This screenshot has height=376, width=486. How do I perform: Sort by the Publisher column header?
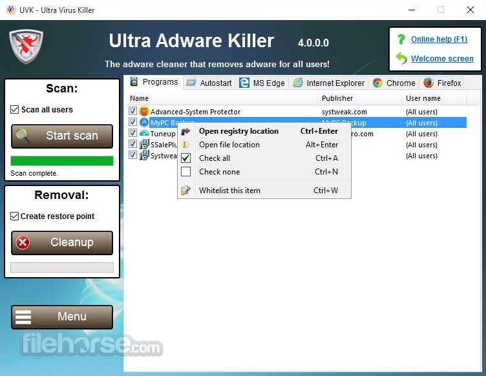tap(359, 98)
